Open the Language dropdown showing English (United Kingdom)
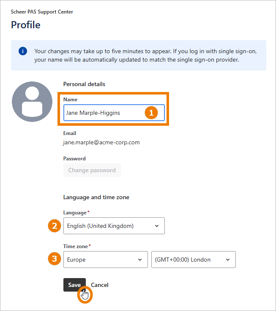The height and width of the screenshot is (311, 276). click(114, 226)
